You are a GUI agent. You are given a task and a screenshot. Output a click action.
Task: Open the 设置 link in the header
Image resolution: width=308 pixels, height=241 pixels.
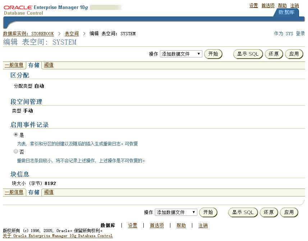[253, 5]
